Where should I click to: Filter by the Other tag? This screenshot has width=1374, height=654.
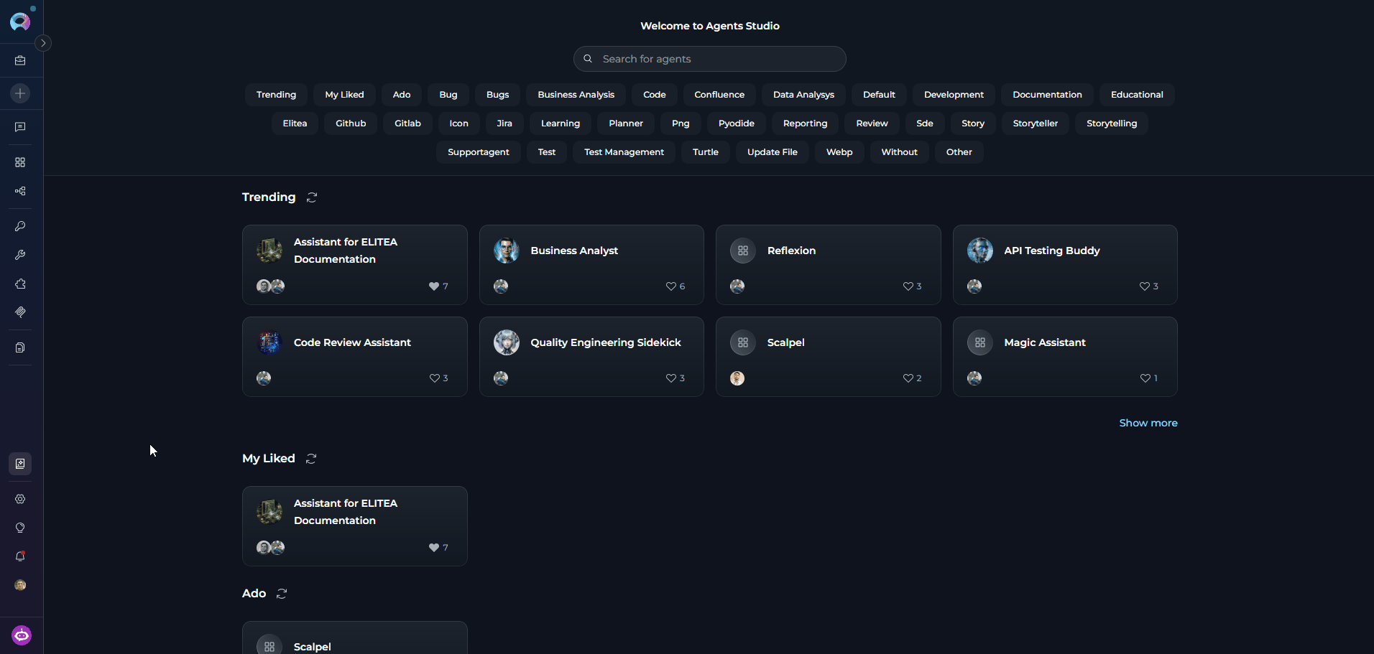959,152
